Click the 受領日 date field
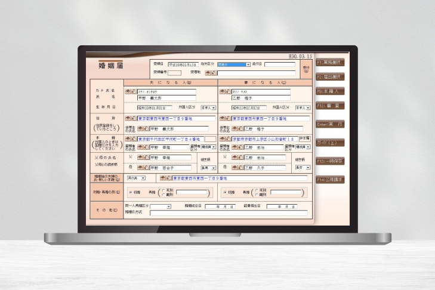435x290 pixels. coord(183,64)
